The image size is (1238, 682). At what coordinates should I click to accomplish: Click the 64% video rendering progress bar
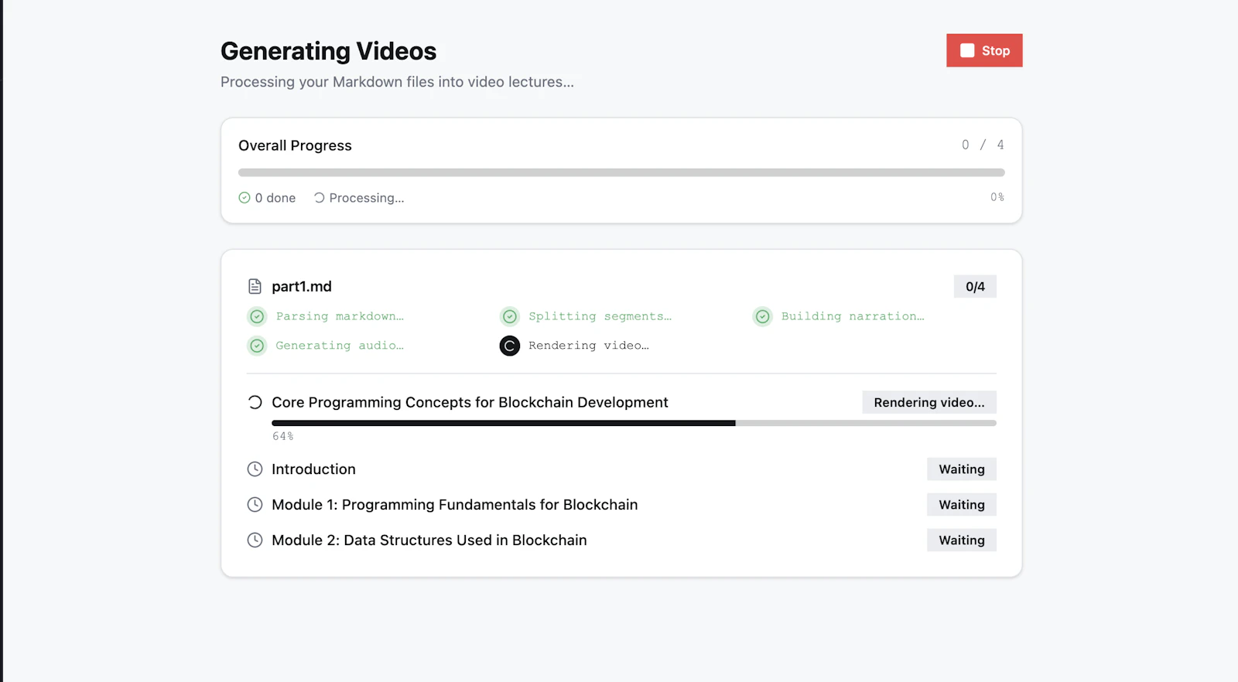(634, 423)
